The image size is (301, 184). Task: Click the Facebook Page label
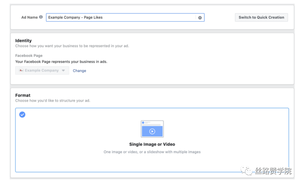click(x=29, y=56)
